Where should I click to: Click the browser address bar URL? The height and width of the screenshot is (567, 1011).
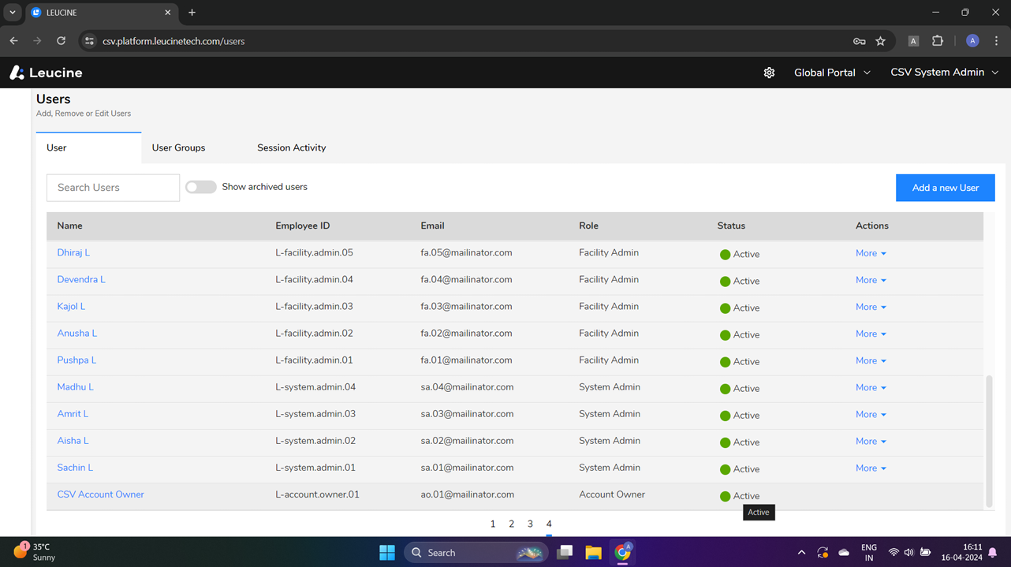click(x=173, y=41)
